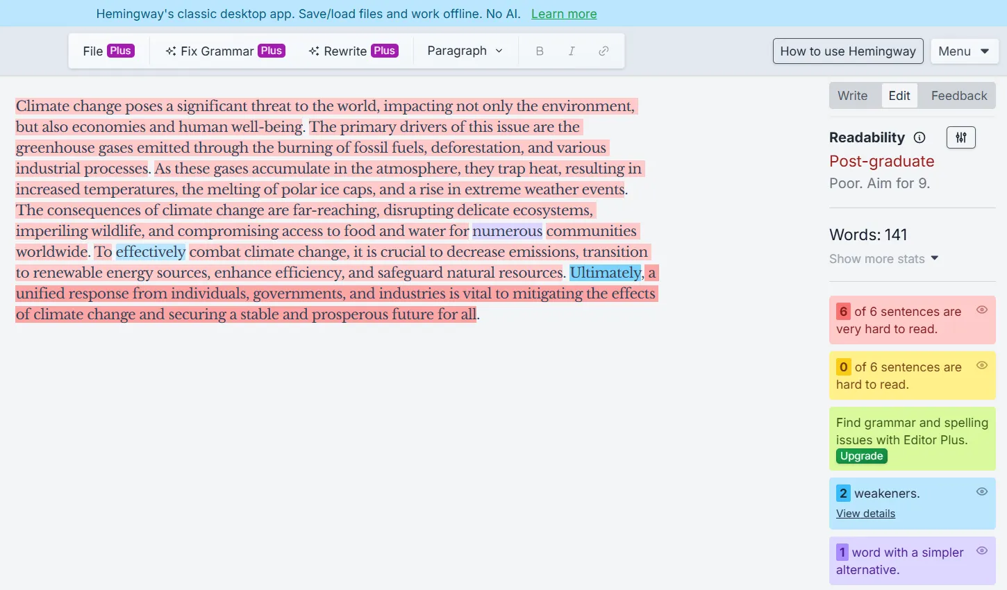The height and width of the screenshot is (590, 1007).
Task: Hide very hard to read sentence highlights
Action: click(982, 310)
